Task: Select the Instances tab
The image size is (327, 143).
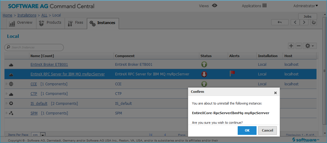Action: 103,23
